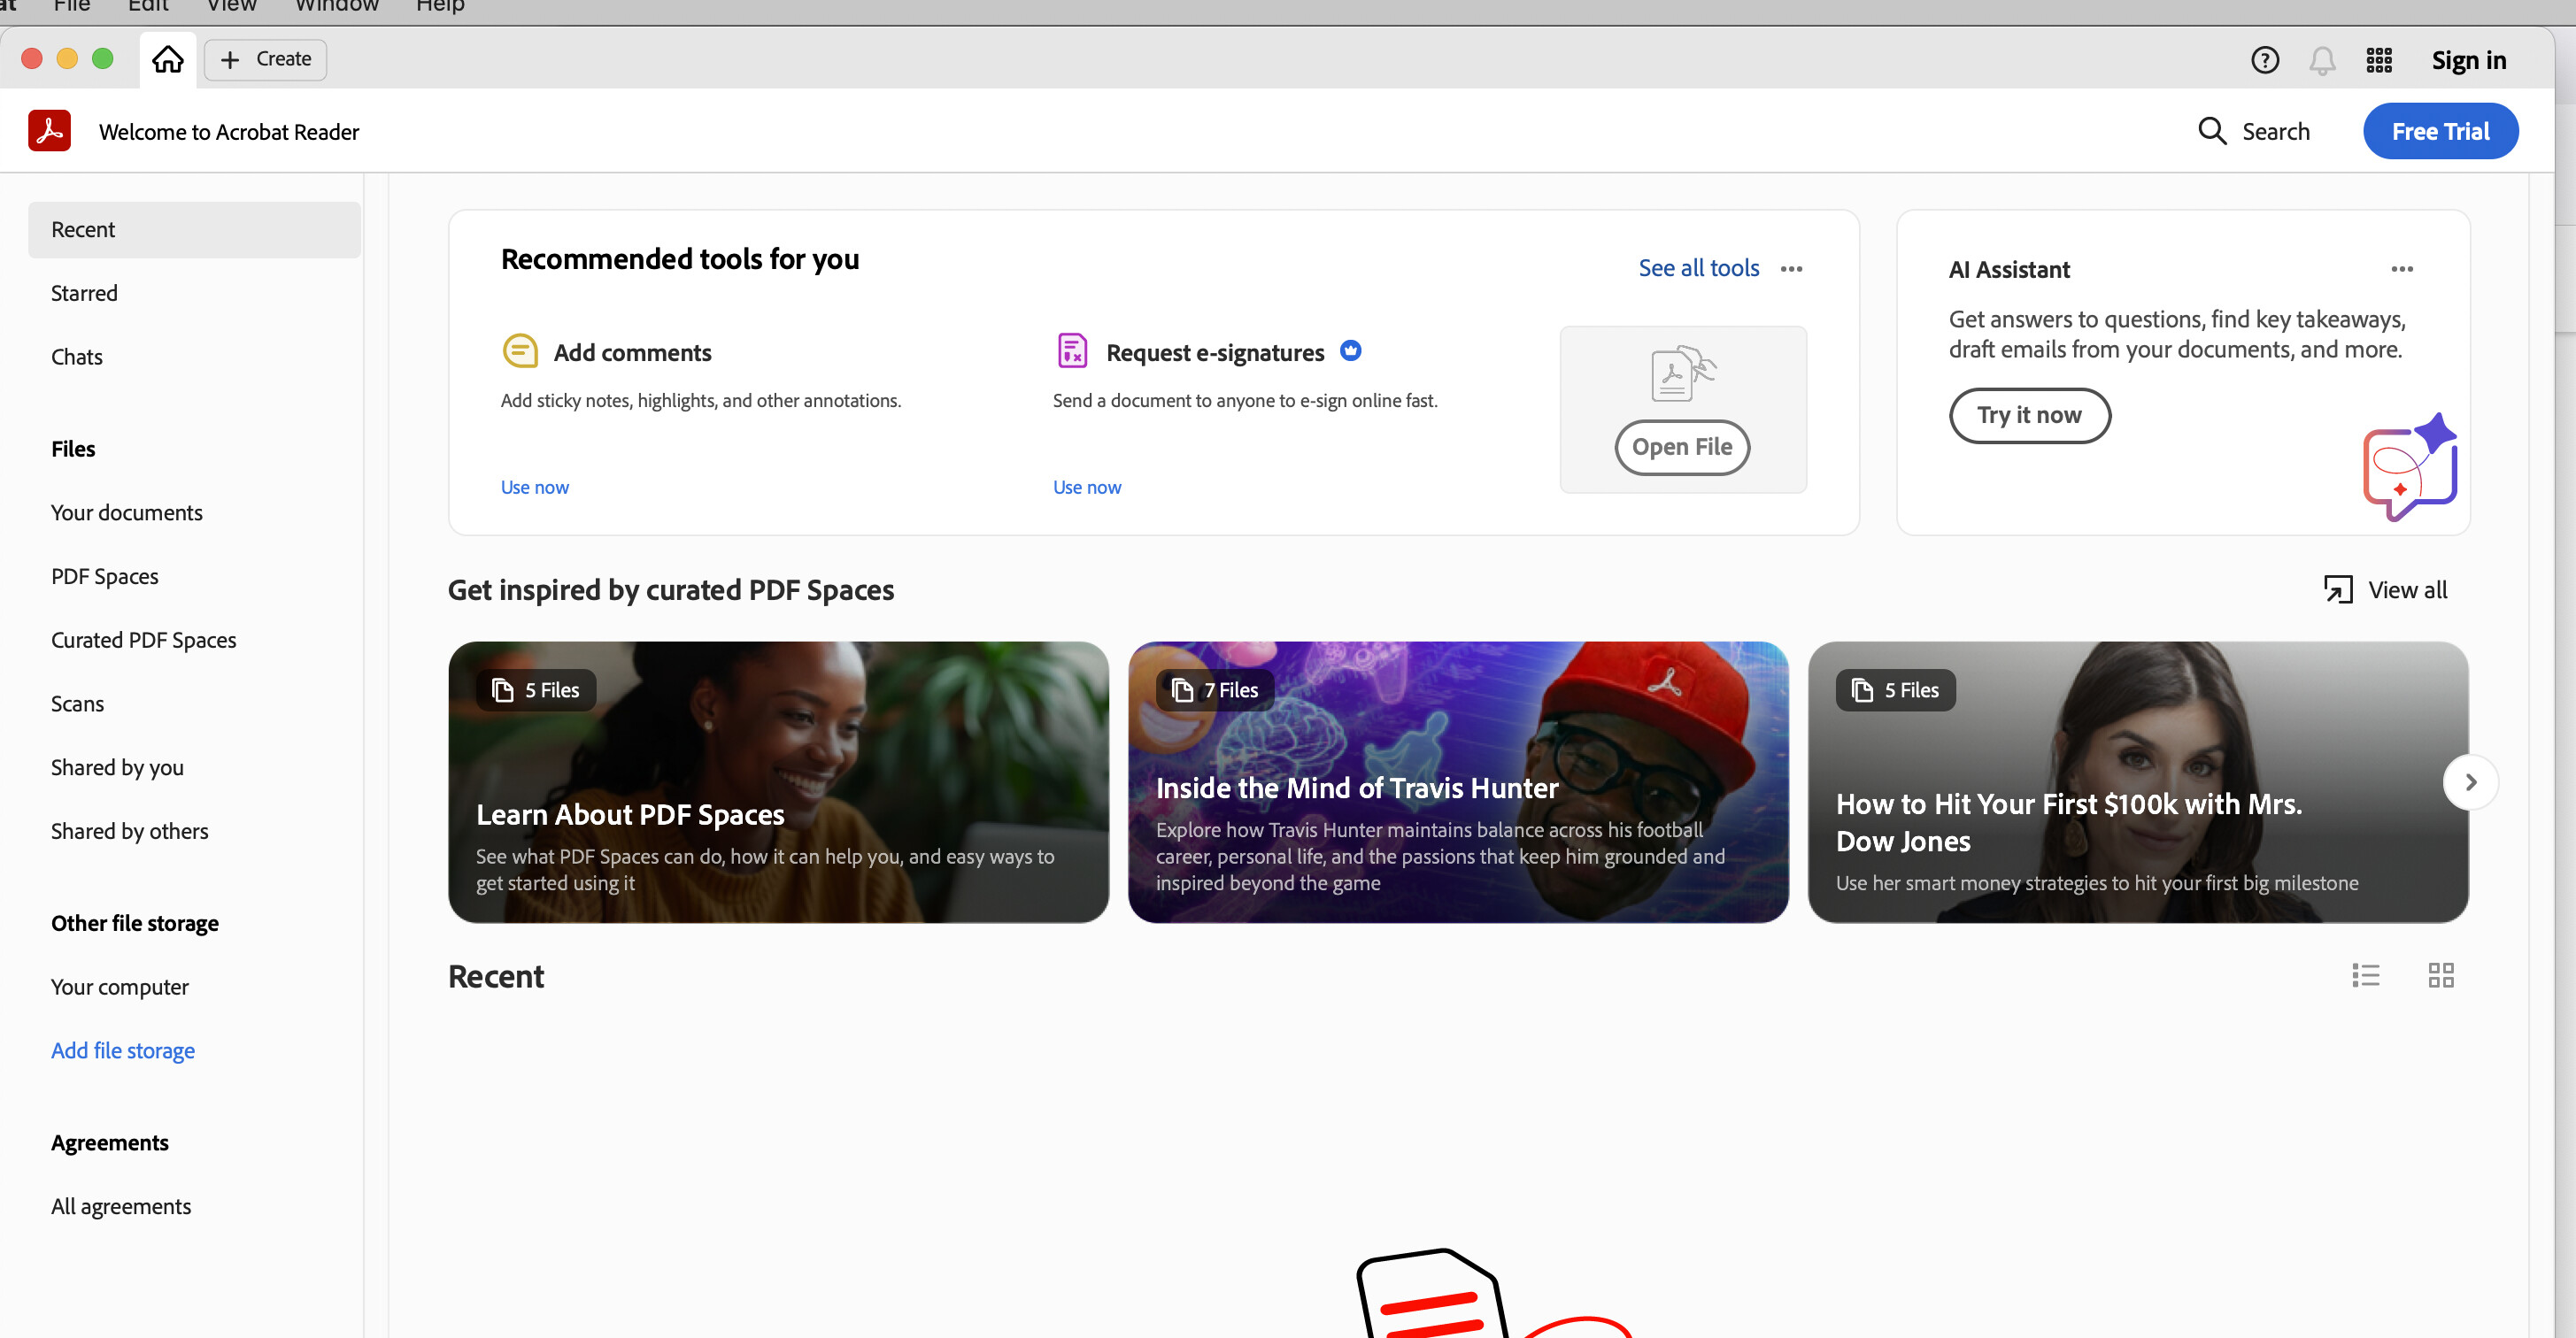Viewport: 2576px width, 1338px height.
Task: Click the Search magnifier icon
Action: tap(2211, 131)
